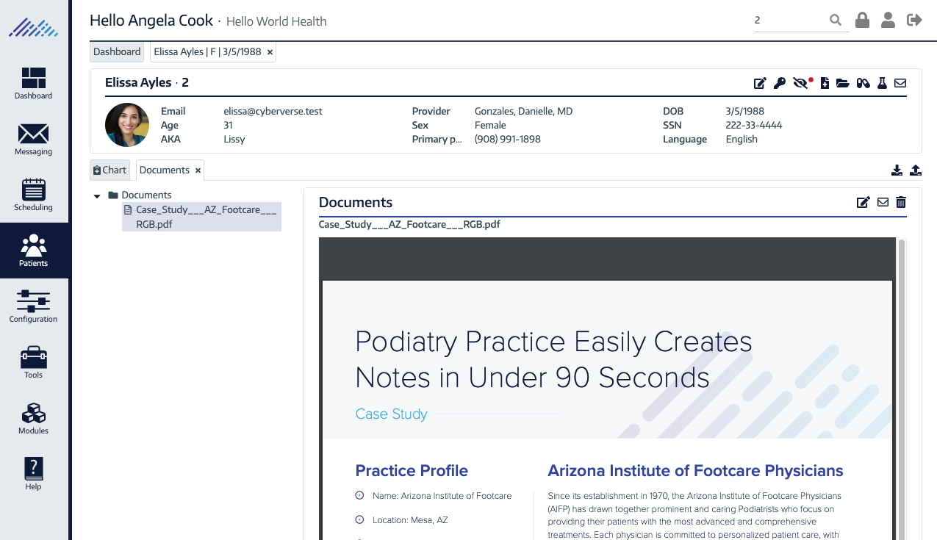The height and width of the screenshot is (540, 937).
Task: Click Practice Profile heading in PDF
Action: (x=412, y=470)
